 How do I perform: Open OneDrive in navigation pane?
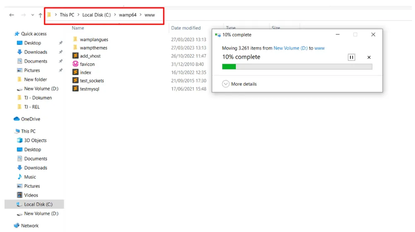click(30, 119)
